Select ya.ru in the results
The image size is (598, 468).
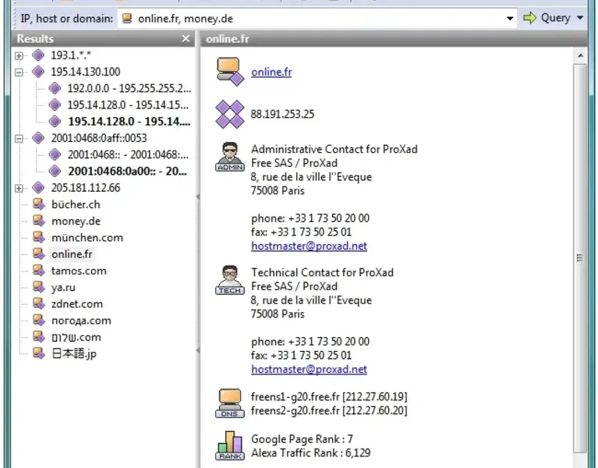click(x=63, y=287)
